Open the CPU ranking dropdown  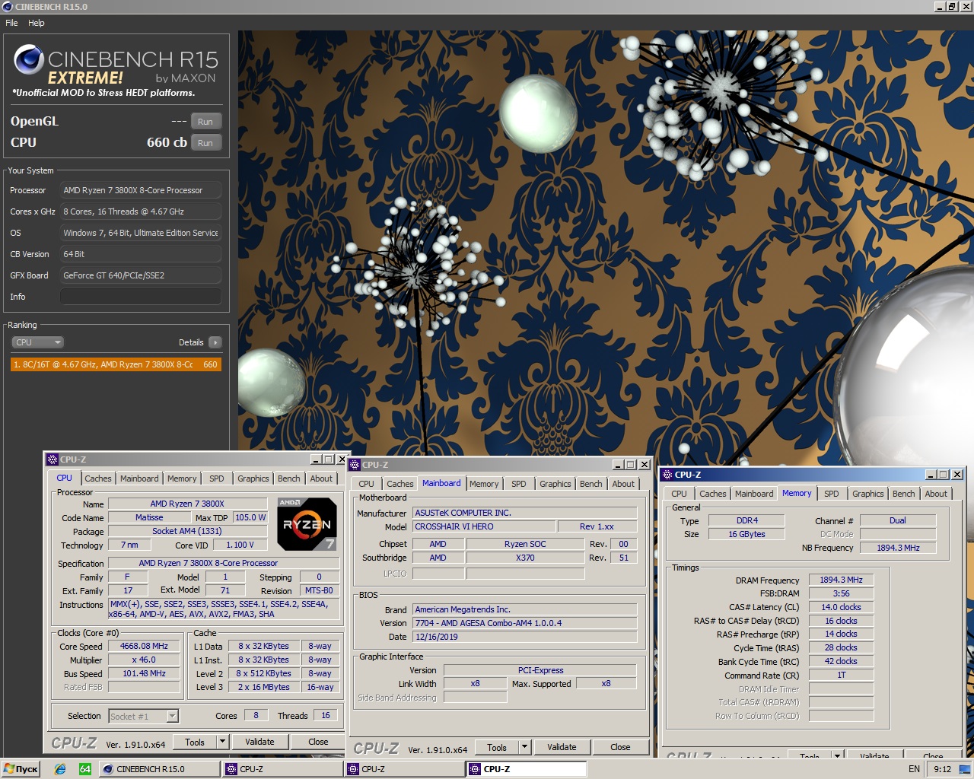pos(38,342)
